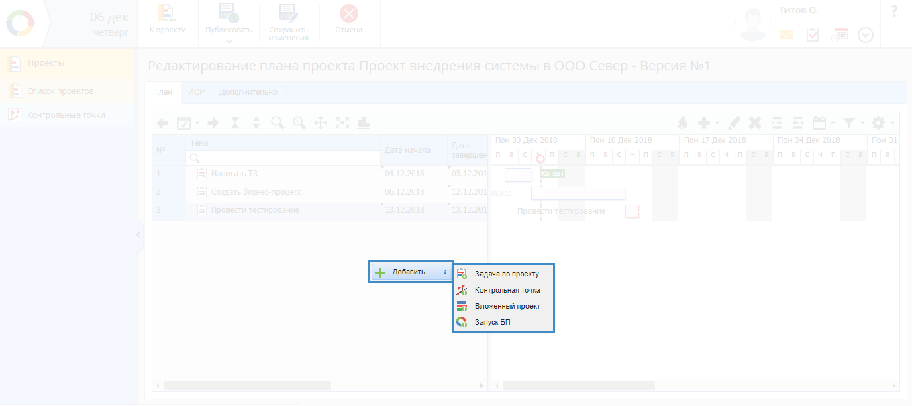The image size is (912, 406).
Task: Open messages via the envelope icon
Action: click(786, 35)
